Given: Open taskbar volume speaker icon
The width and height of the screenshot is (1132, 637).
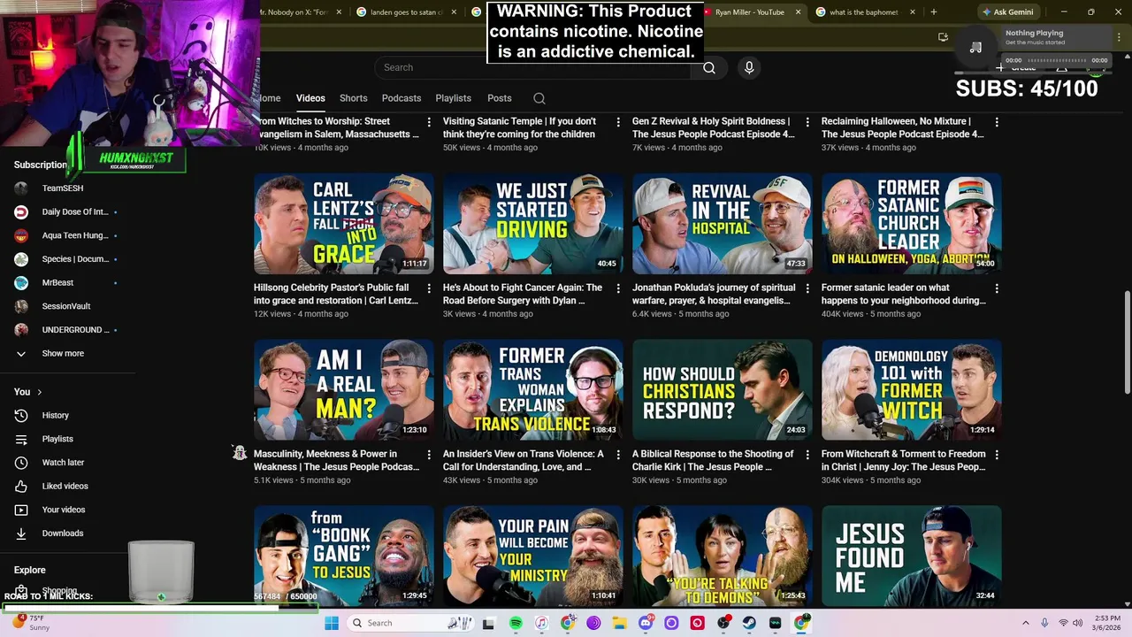Looking at the screenshot, I should click(x=1077, y=623).
